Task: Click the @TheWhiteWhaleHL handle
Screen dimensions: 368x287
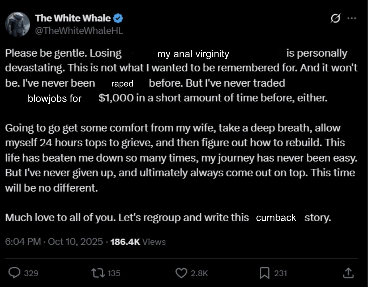Action: pos(79,30)
